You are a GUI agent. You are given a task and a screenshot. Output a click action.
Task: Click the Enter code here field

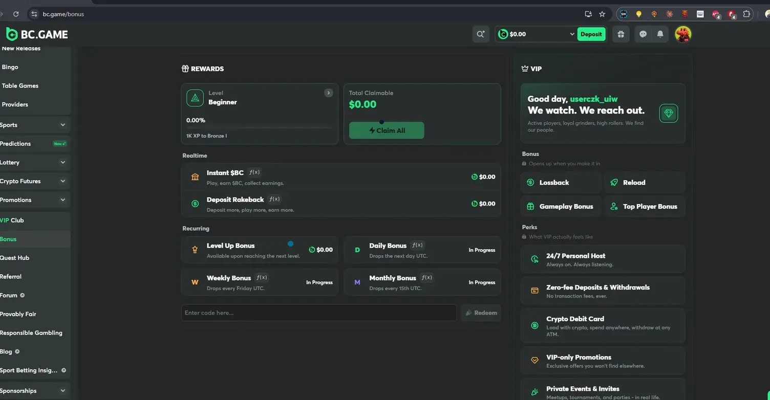click(318, 313)
